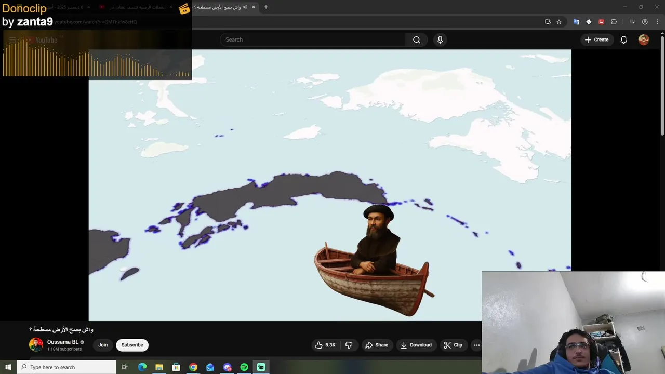Download the video

(x=416, y=345)
